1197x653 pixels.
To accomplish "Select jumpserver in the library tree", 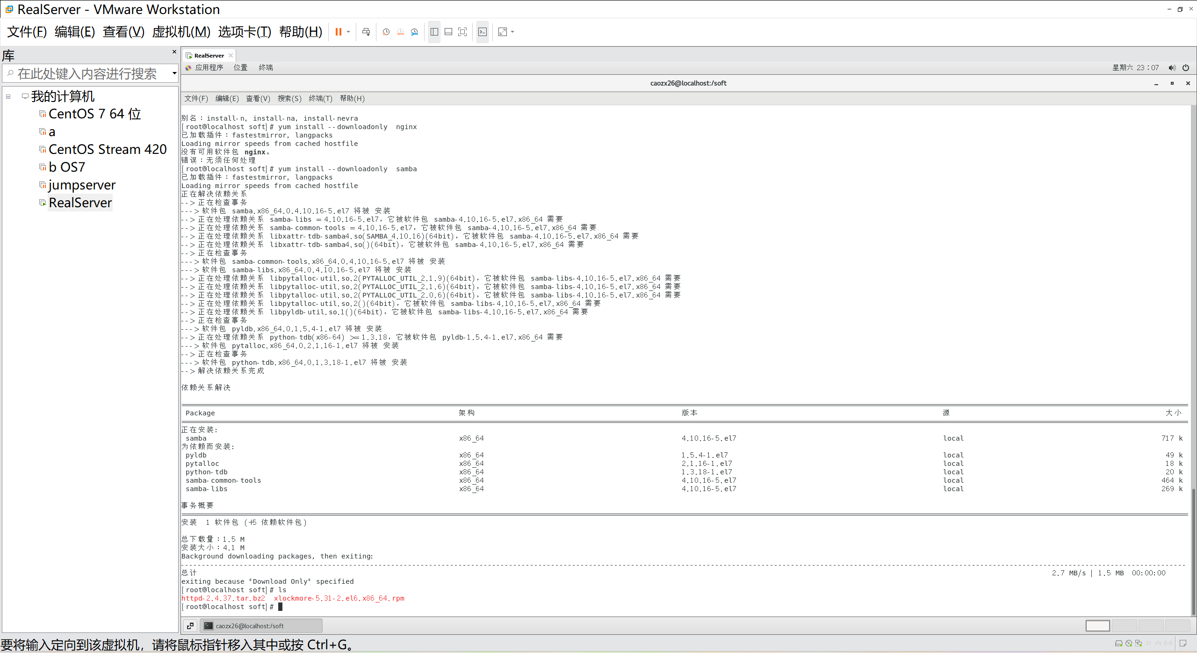I will coord(82,185).
